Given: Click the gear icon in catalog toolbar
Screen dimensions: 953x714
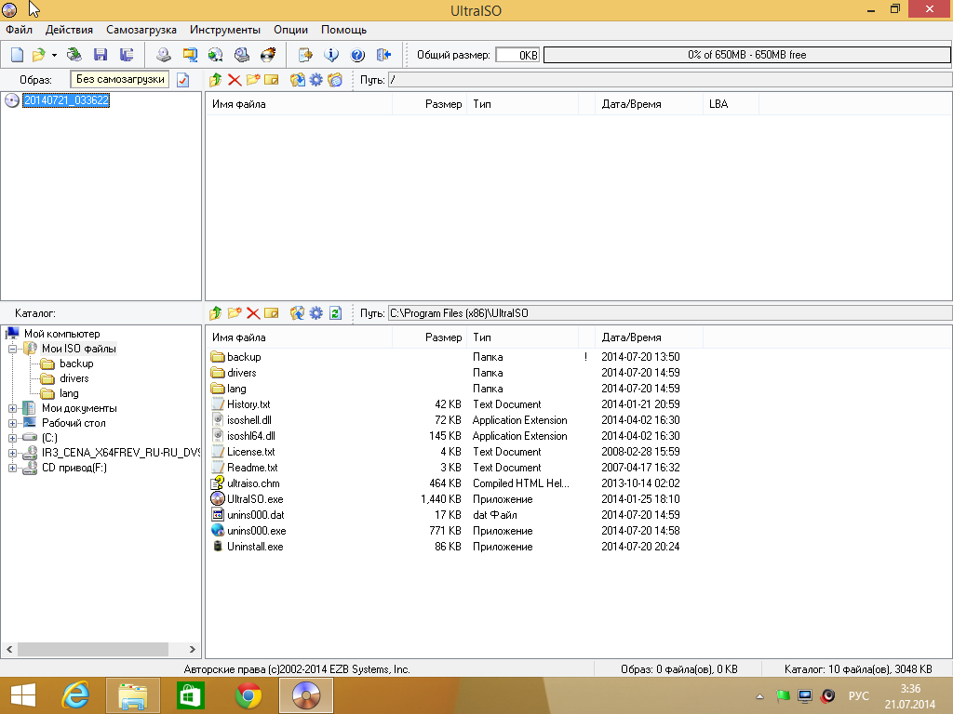Looking at the screenshot, I should pyautogui.click(x=316, y=313).
